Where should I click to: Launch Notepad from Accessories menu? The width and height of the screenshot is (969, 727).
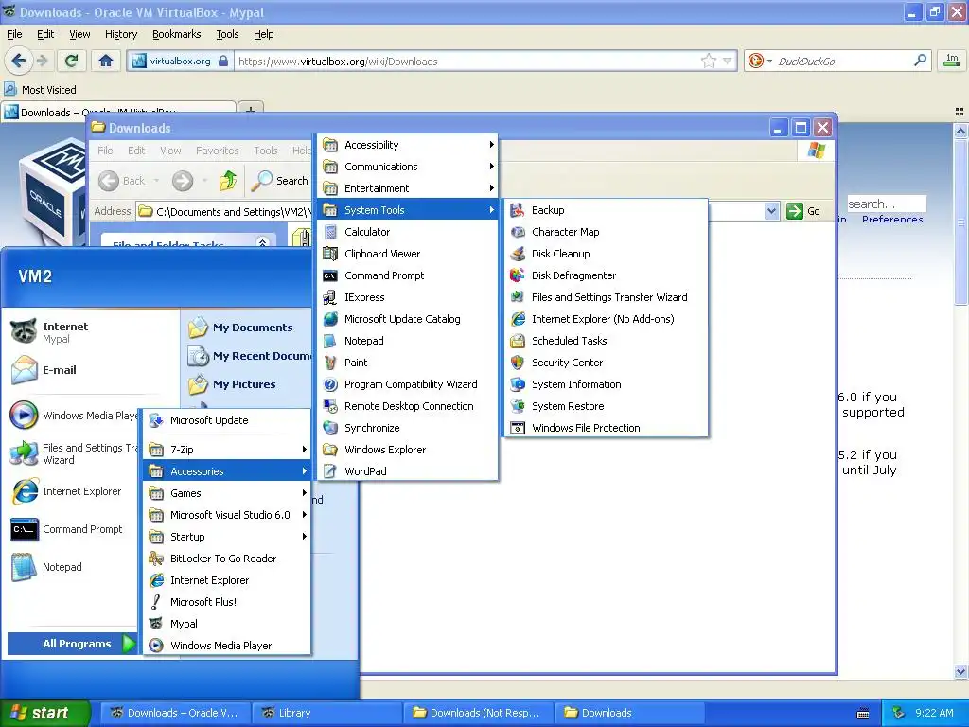point(408,341)
